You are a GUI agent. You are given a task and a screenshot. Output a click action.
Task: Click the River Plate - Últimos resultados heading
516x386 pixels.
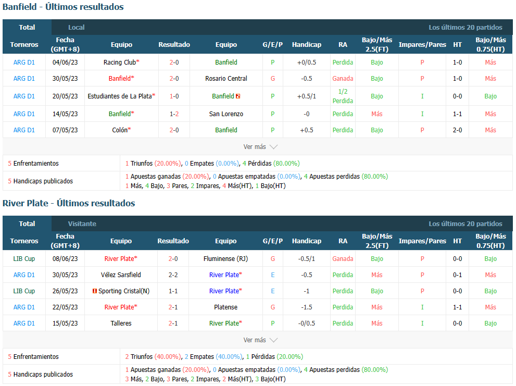69,203
